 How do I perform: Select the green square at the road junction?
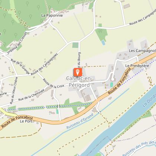[75, 45]
